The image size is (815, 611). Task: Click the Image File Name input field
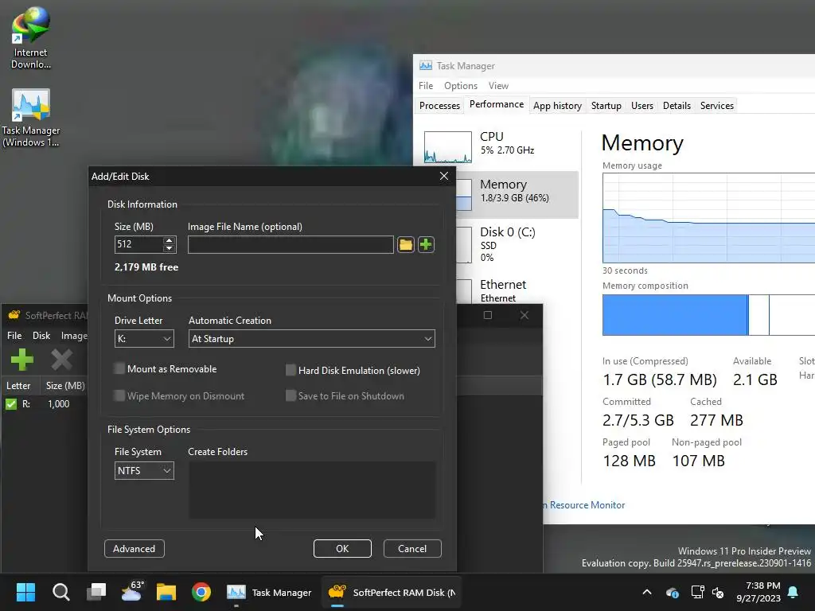[291, 245]
